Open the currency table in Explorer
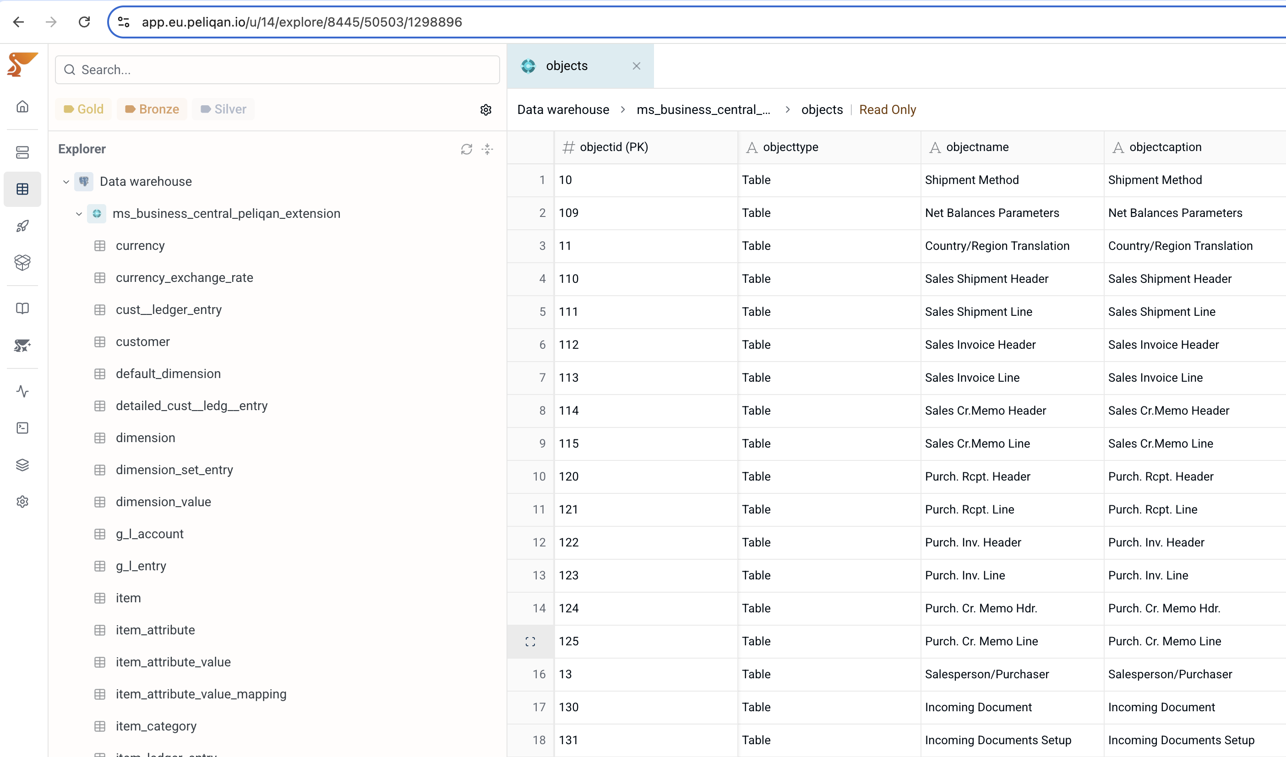The height and width of the screenshot is (757, 1286). tap(140, 246)
